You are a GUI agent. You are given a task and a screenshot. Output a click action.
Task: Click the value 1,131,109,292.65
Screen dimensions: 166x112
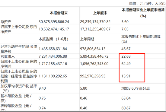pyautogui.click(x=53, y=76)
